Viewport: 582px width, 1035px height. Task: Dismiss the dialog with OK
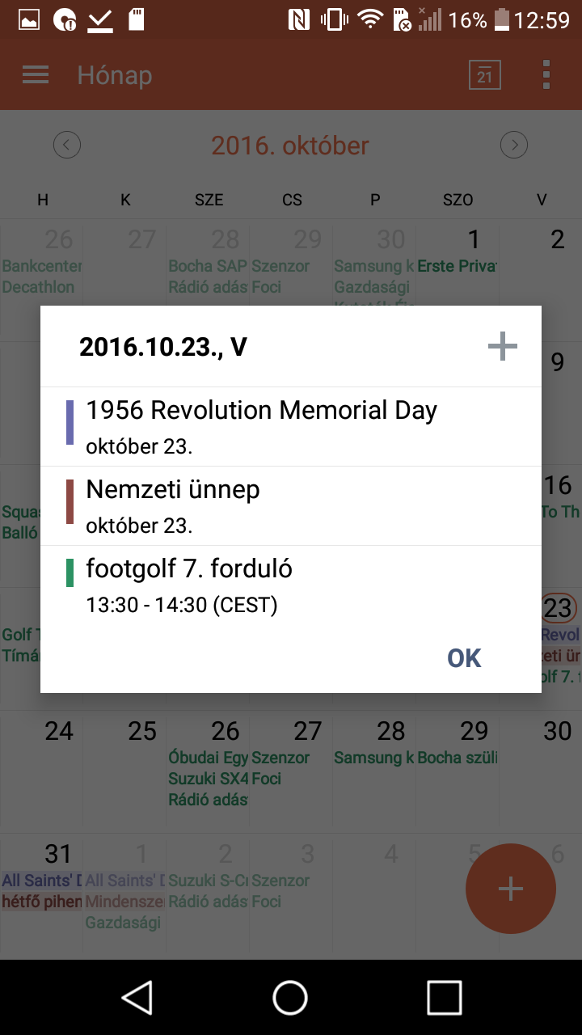[x=464, y=658]
